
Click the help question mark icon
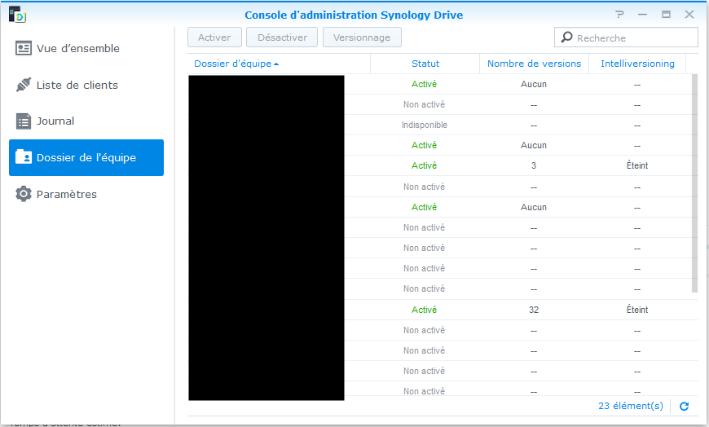619,15
